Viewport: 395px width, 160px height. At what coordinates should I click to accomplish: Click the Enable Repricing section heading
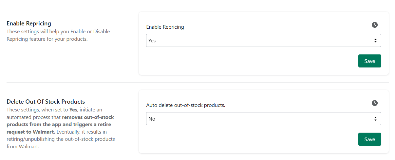29,23
